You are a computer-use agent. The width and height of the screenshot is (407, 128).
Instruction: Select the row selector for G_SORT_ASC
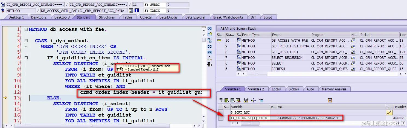221,112
